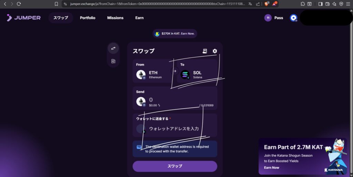The width and height of the screenshot is (353, 177).
Task: Open transaction history receipt icon
Action: click(x=205, y=51)
